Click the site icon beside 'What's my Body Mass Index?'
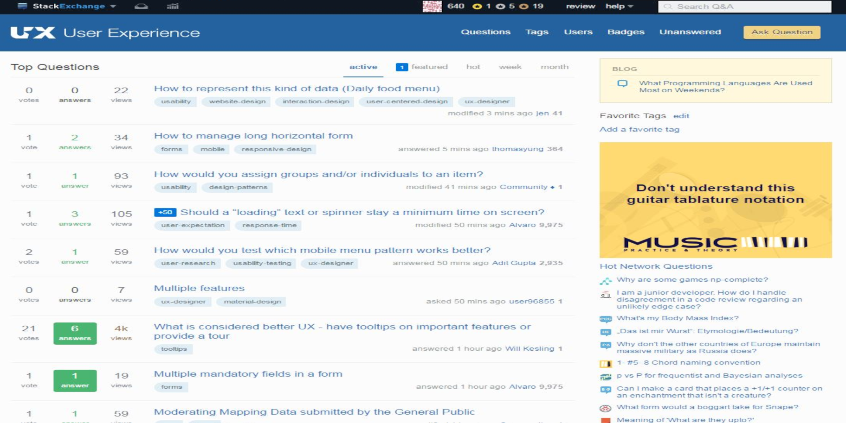The height and width of the screenshot is (423, 846). (606, 319)
